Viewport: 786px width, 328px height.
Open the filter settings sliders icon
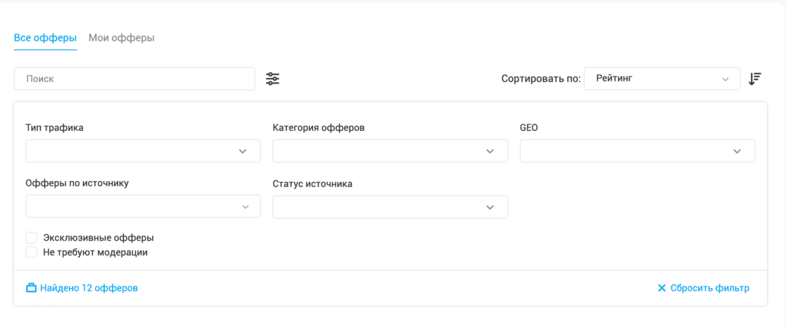(273, 79)
